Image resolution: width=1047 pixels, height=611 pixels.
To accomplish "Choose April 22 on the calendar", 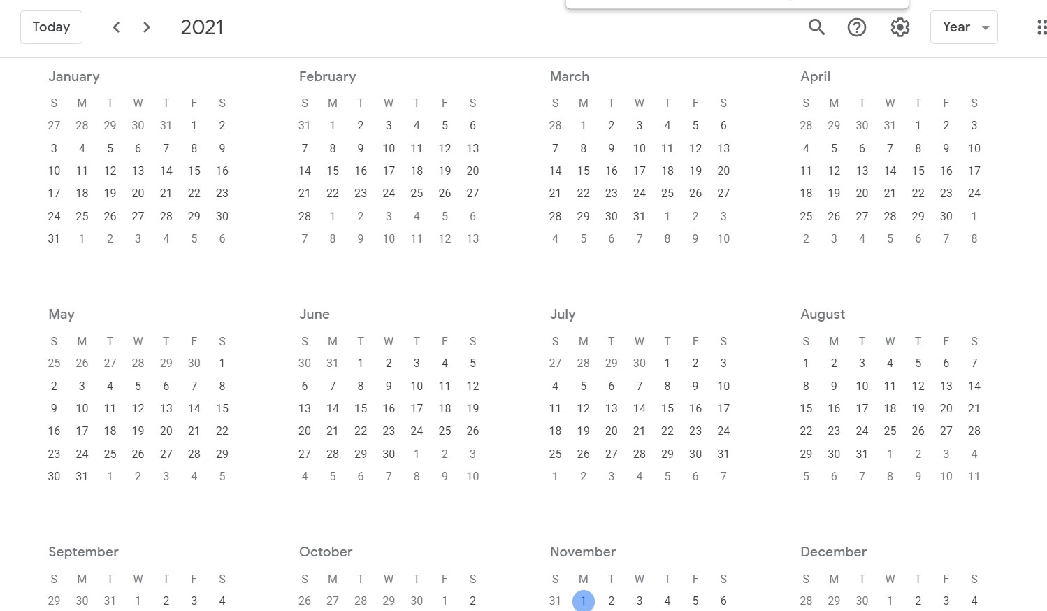I will (918, 193).
